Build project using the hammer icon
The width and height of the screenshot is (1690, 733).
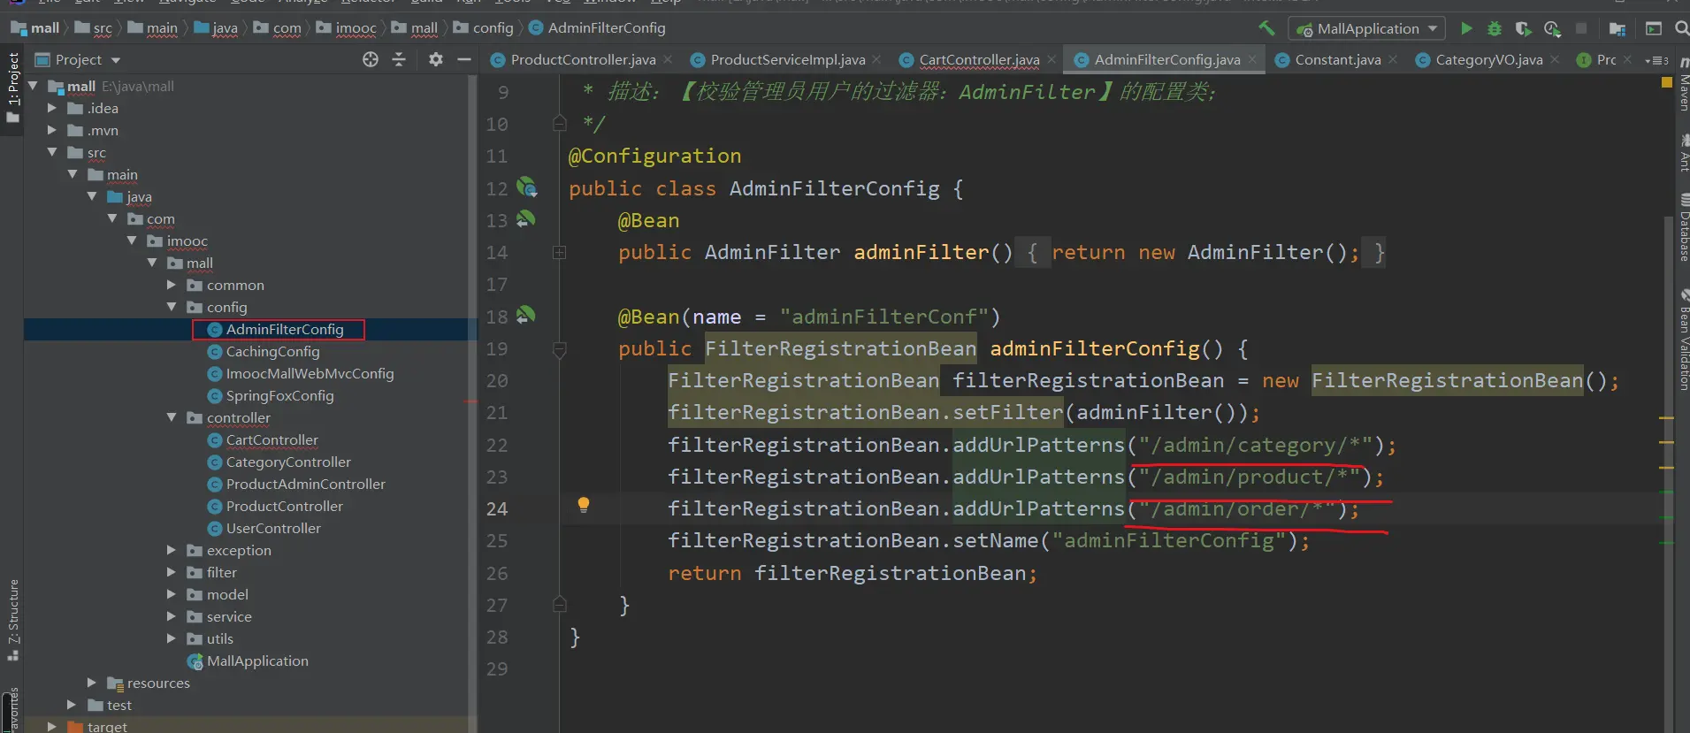coord(1267,28)
